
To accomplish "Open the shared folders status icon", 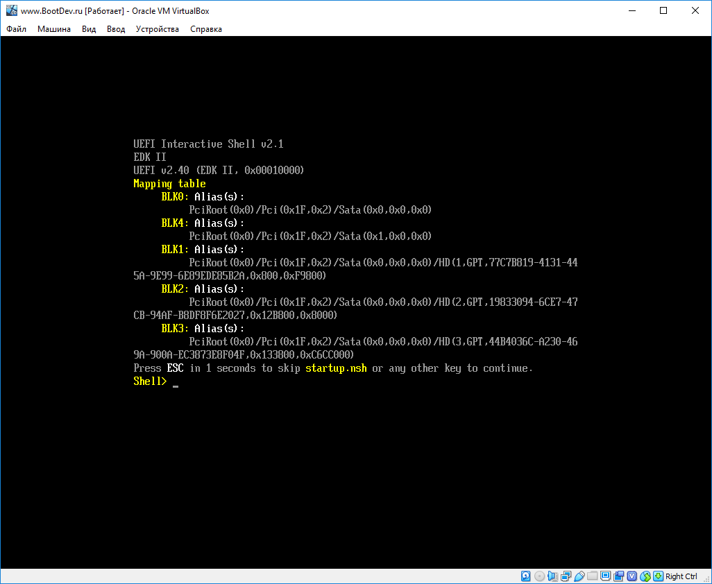I will tap(593, 576).
